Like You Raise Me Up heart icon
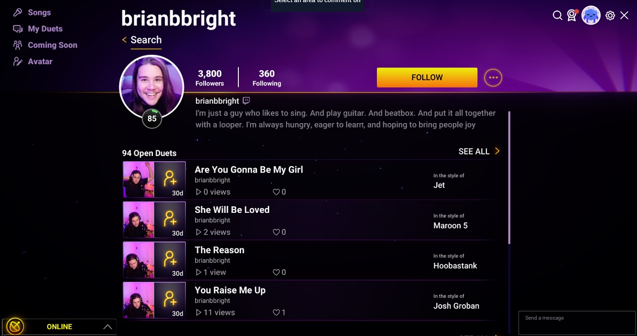This screenshot has width=637, height=336. 276,313
